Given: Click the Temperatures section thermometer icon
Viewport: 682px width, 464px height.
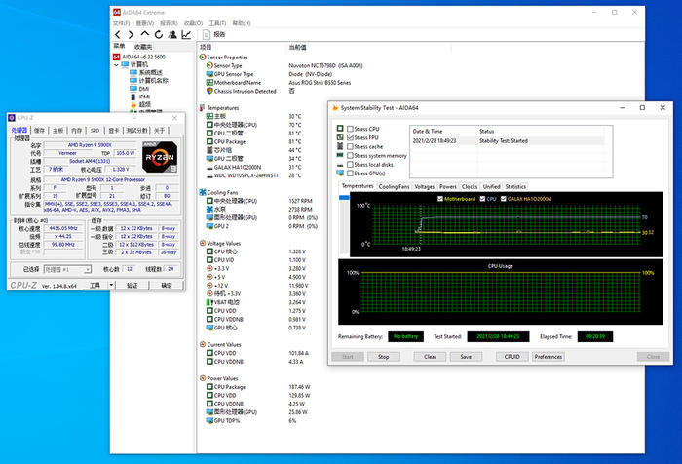Looking at the screenshot, I should (203, 107).
